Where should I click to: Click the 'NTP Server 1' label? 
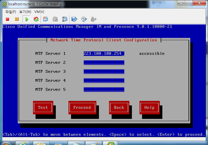pyautogui.click(x=51, y=53)
